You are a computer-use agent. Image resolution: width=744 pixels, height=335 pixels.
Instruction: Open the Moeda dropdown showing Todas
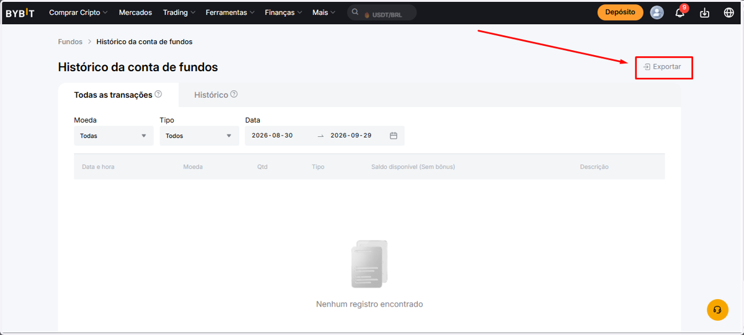pyautogui.click(x=113, y=136)
